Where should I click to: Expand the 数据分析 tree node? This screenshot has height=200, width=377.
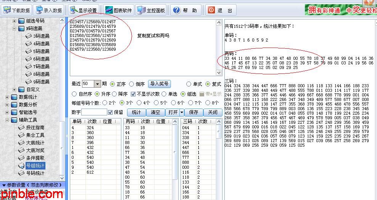pyautogui.click(x=7, y=105)
